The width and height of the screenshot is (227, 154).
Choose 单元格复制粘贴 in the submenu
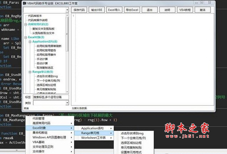(134, 147)
